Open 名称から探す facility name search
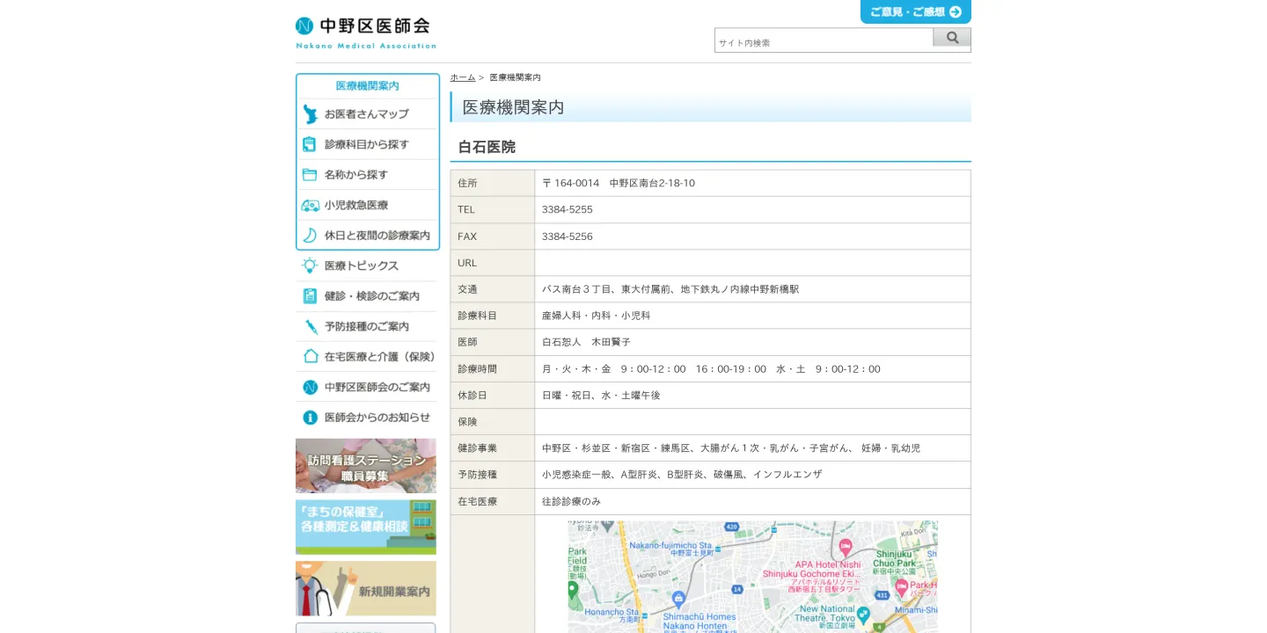The image size is (1267, 633). point(368,174)
